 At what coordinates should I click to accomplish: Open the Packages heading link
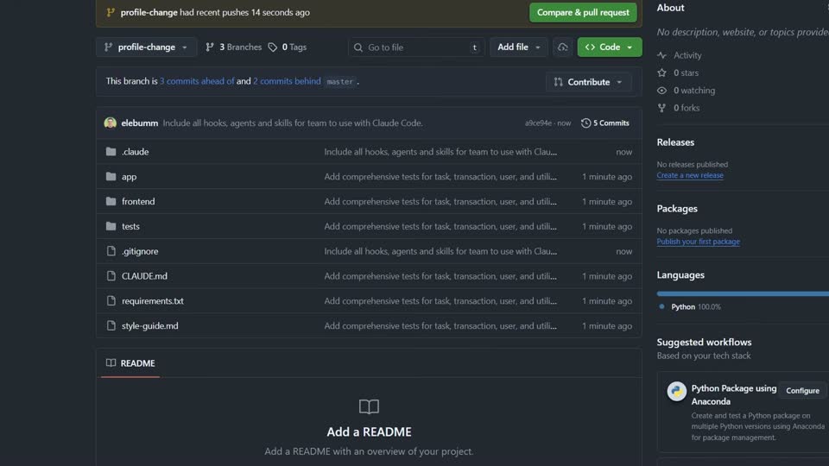coord(677,209)
